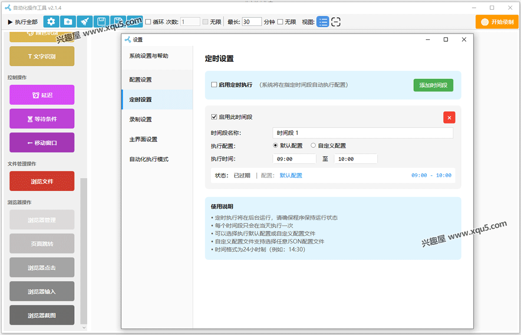Click the broom clear icon

click(85, 22)
